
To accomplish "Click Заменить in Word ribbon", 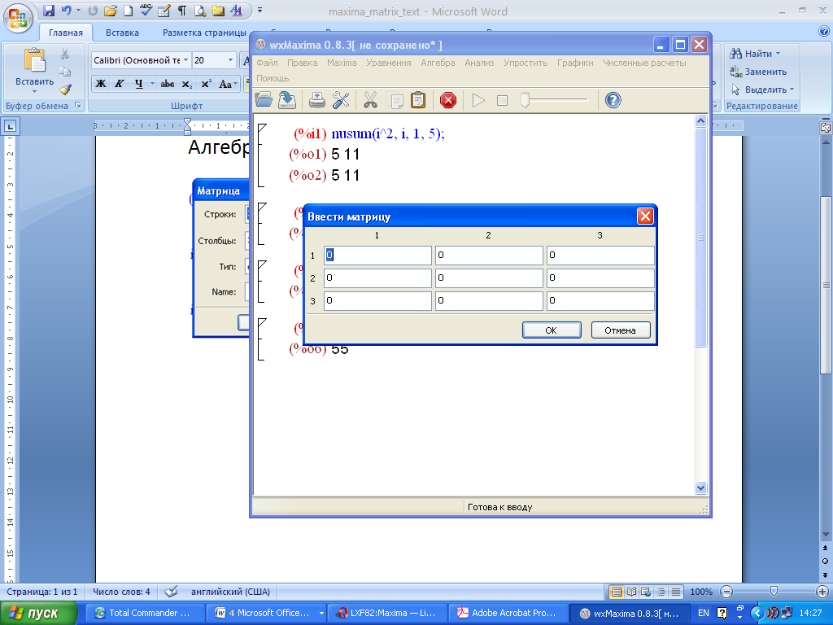I will [758, 72].
